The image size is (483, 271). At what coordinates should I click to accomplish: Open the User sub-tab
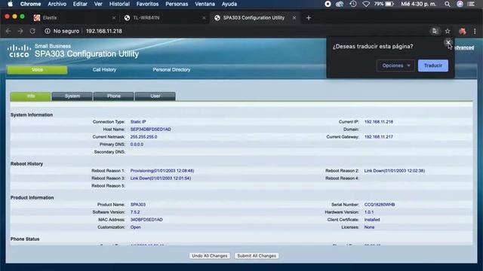[x=155, y=96]
